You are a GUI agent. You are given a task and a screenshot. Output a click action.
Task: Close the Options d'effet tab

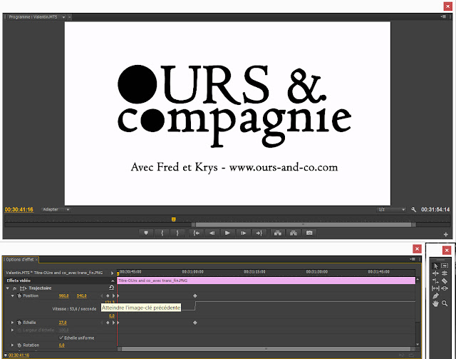click(36, 259)
